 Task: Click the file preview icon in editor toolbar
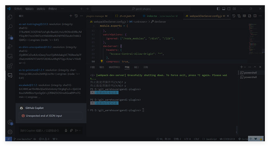click(250, 16)
